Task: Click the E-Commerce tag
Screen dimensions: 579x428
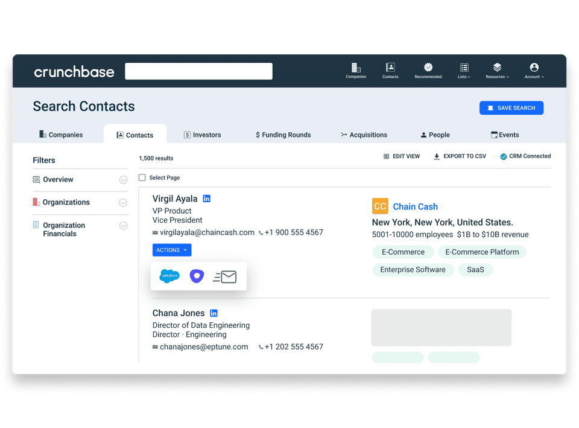Action: 403,252
